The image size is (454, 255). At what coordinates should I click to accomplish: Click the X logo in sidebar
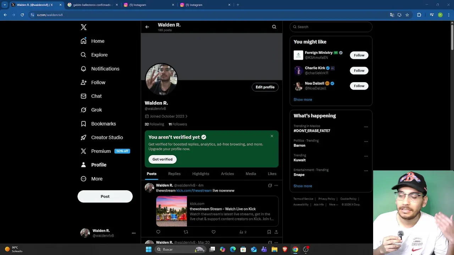tap(84, 27)
